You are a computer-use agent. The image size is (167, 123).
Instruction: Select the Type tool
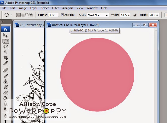tap(6, 121)
